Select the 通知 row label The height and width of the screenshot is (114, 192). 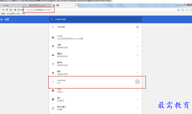59,71
